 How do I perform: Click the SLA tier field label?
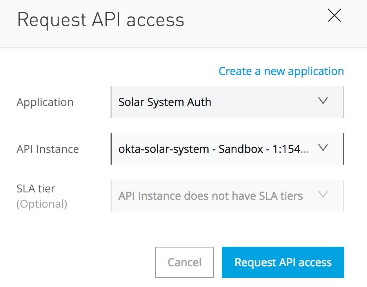click(x=36, y=188)
